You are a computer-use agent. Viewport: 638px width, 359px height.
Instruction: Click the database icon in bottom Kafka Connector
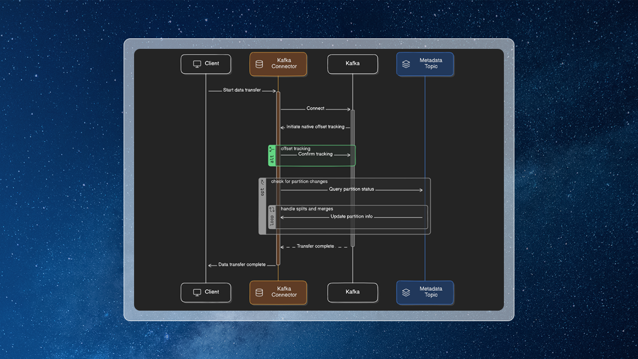259,293
